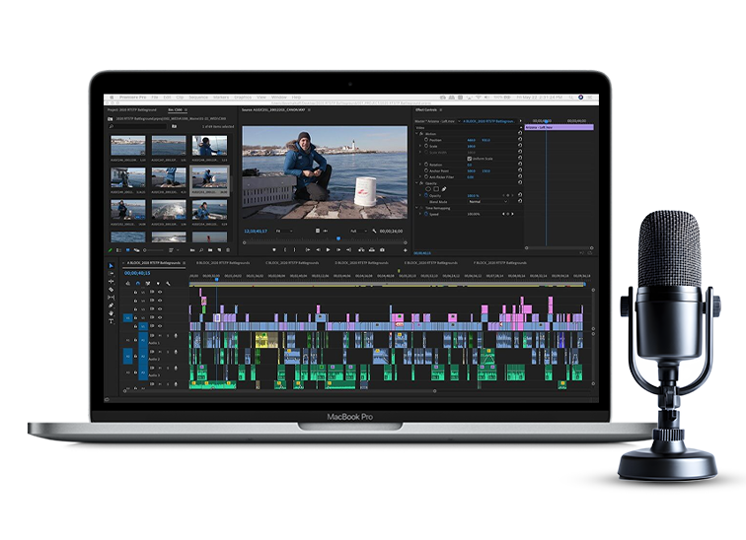The image size is (746, 540).
Task: Step back one frame in Source monitor
Action: coord(318,250)
